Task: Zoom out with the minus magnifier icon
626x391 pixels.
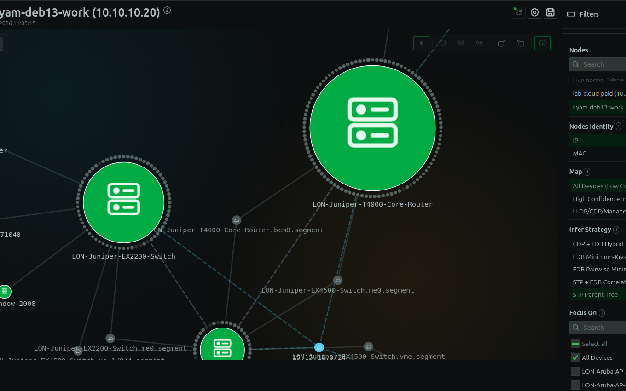Action: tap(480, 43)
